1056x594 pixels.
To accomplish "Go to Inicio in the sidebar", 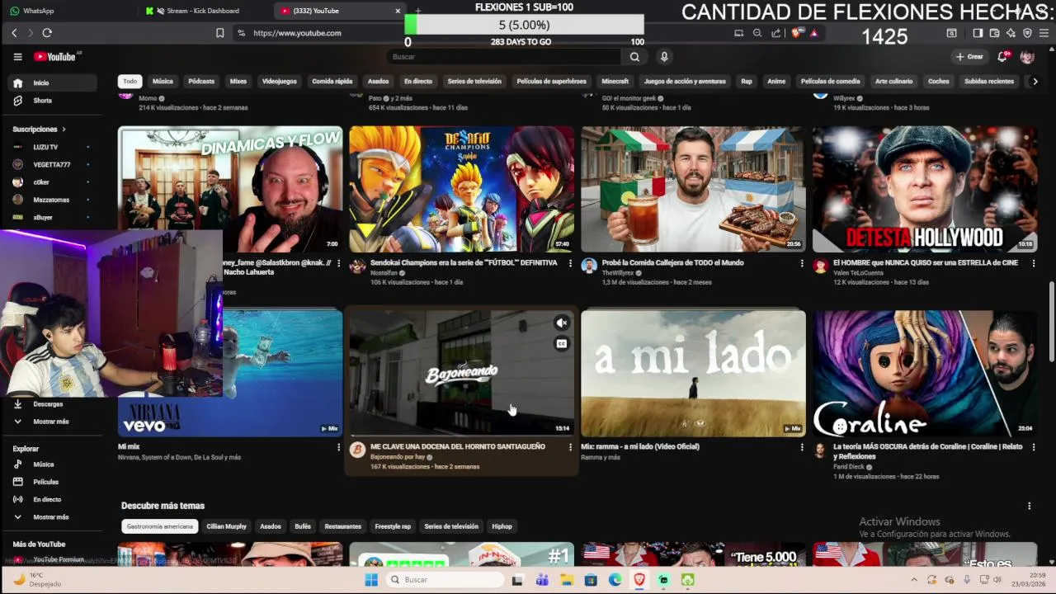I will [x=50, y=83].
